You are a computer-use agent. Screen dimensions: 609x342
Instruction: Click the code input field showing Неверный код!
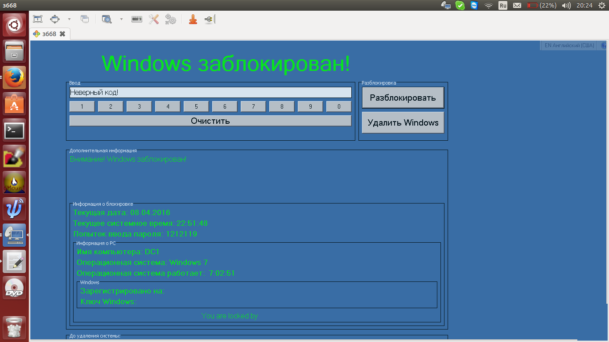[x=210, y=92]
